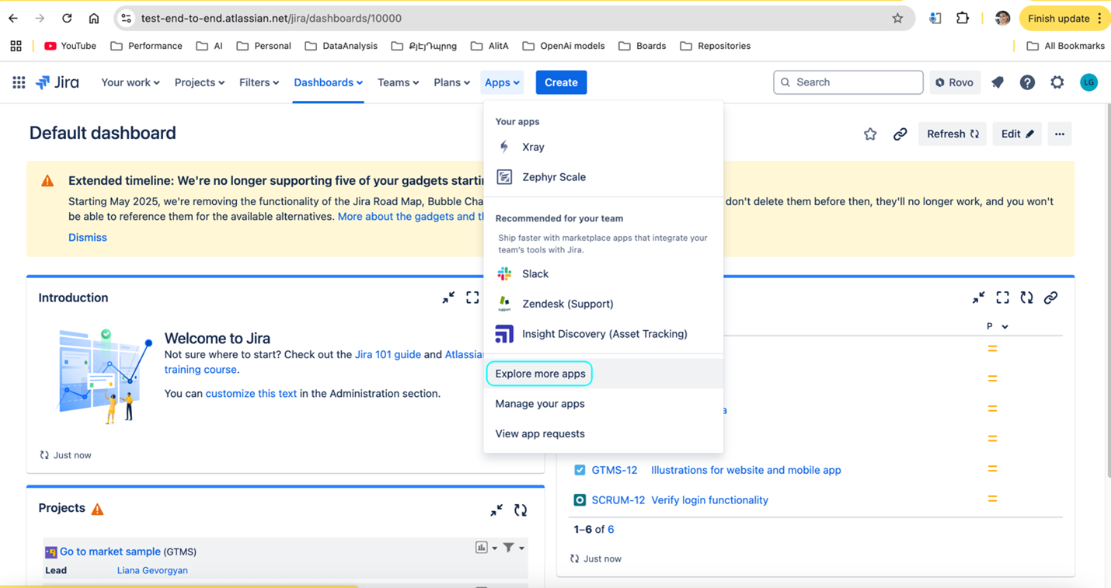Open the customize this text link
Screen dimensions: 1111x588
click(x=251, y=394)
